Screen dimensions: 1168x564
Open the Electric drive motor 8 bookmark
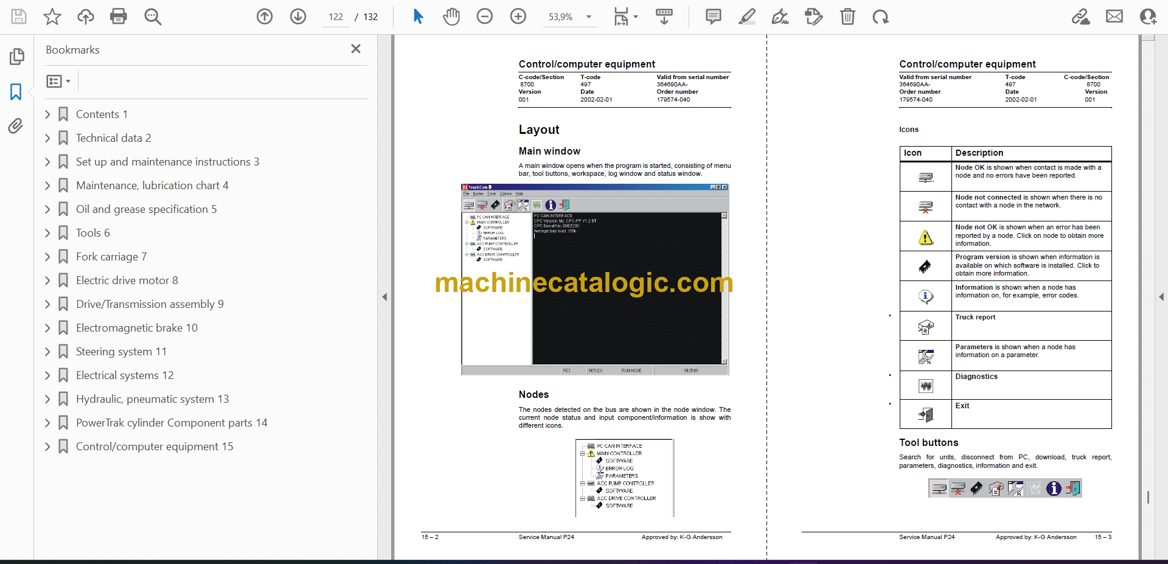pyautogui.click(x=127, y=280)
